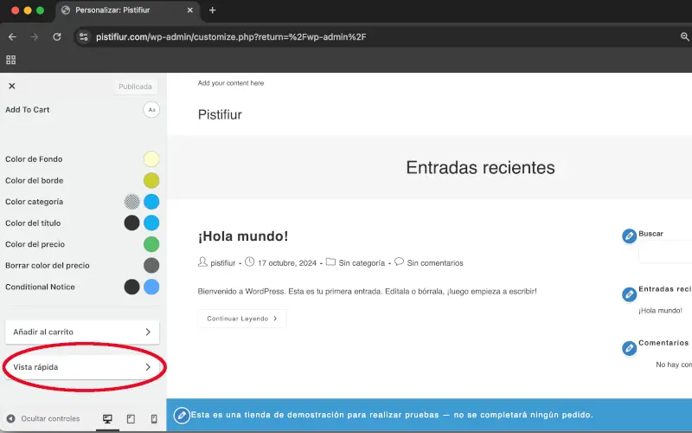
Task: Click the pistifiur author link
Action: click(x=223, y=263)
